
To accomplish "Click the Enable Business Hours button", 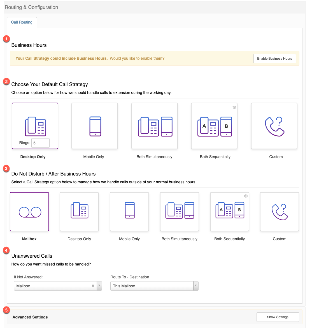I will click(x=274, y=59).
